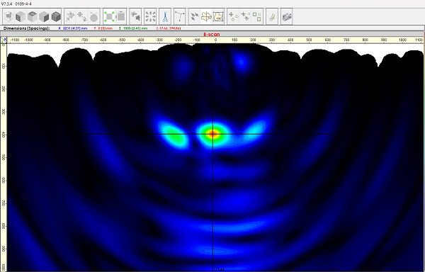The image size is (425, 272).
Task: Select the cube with top hole icon
Action: point(33,17)
